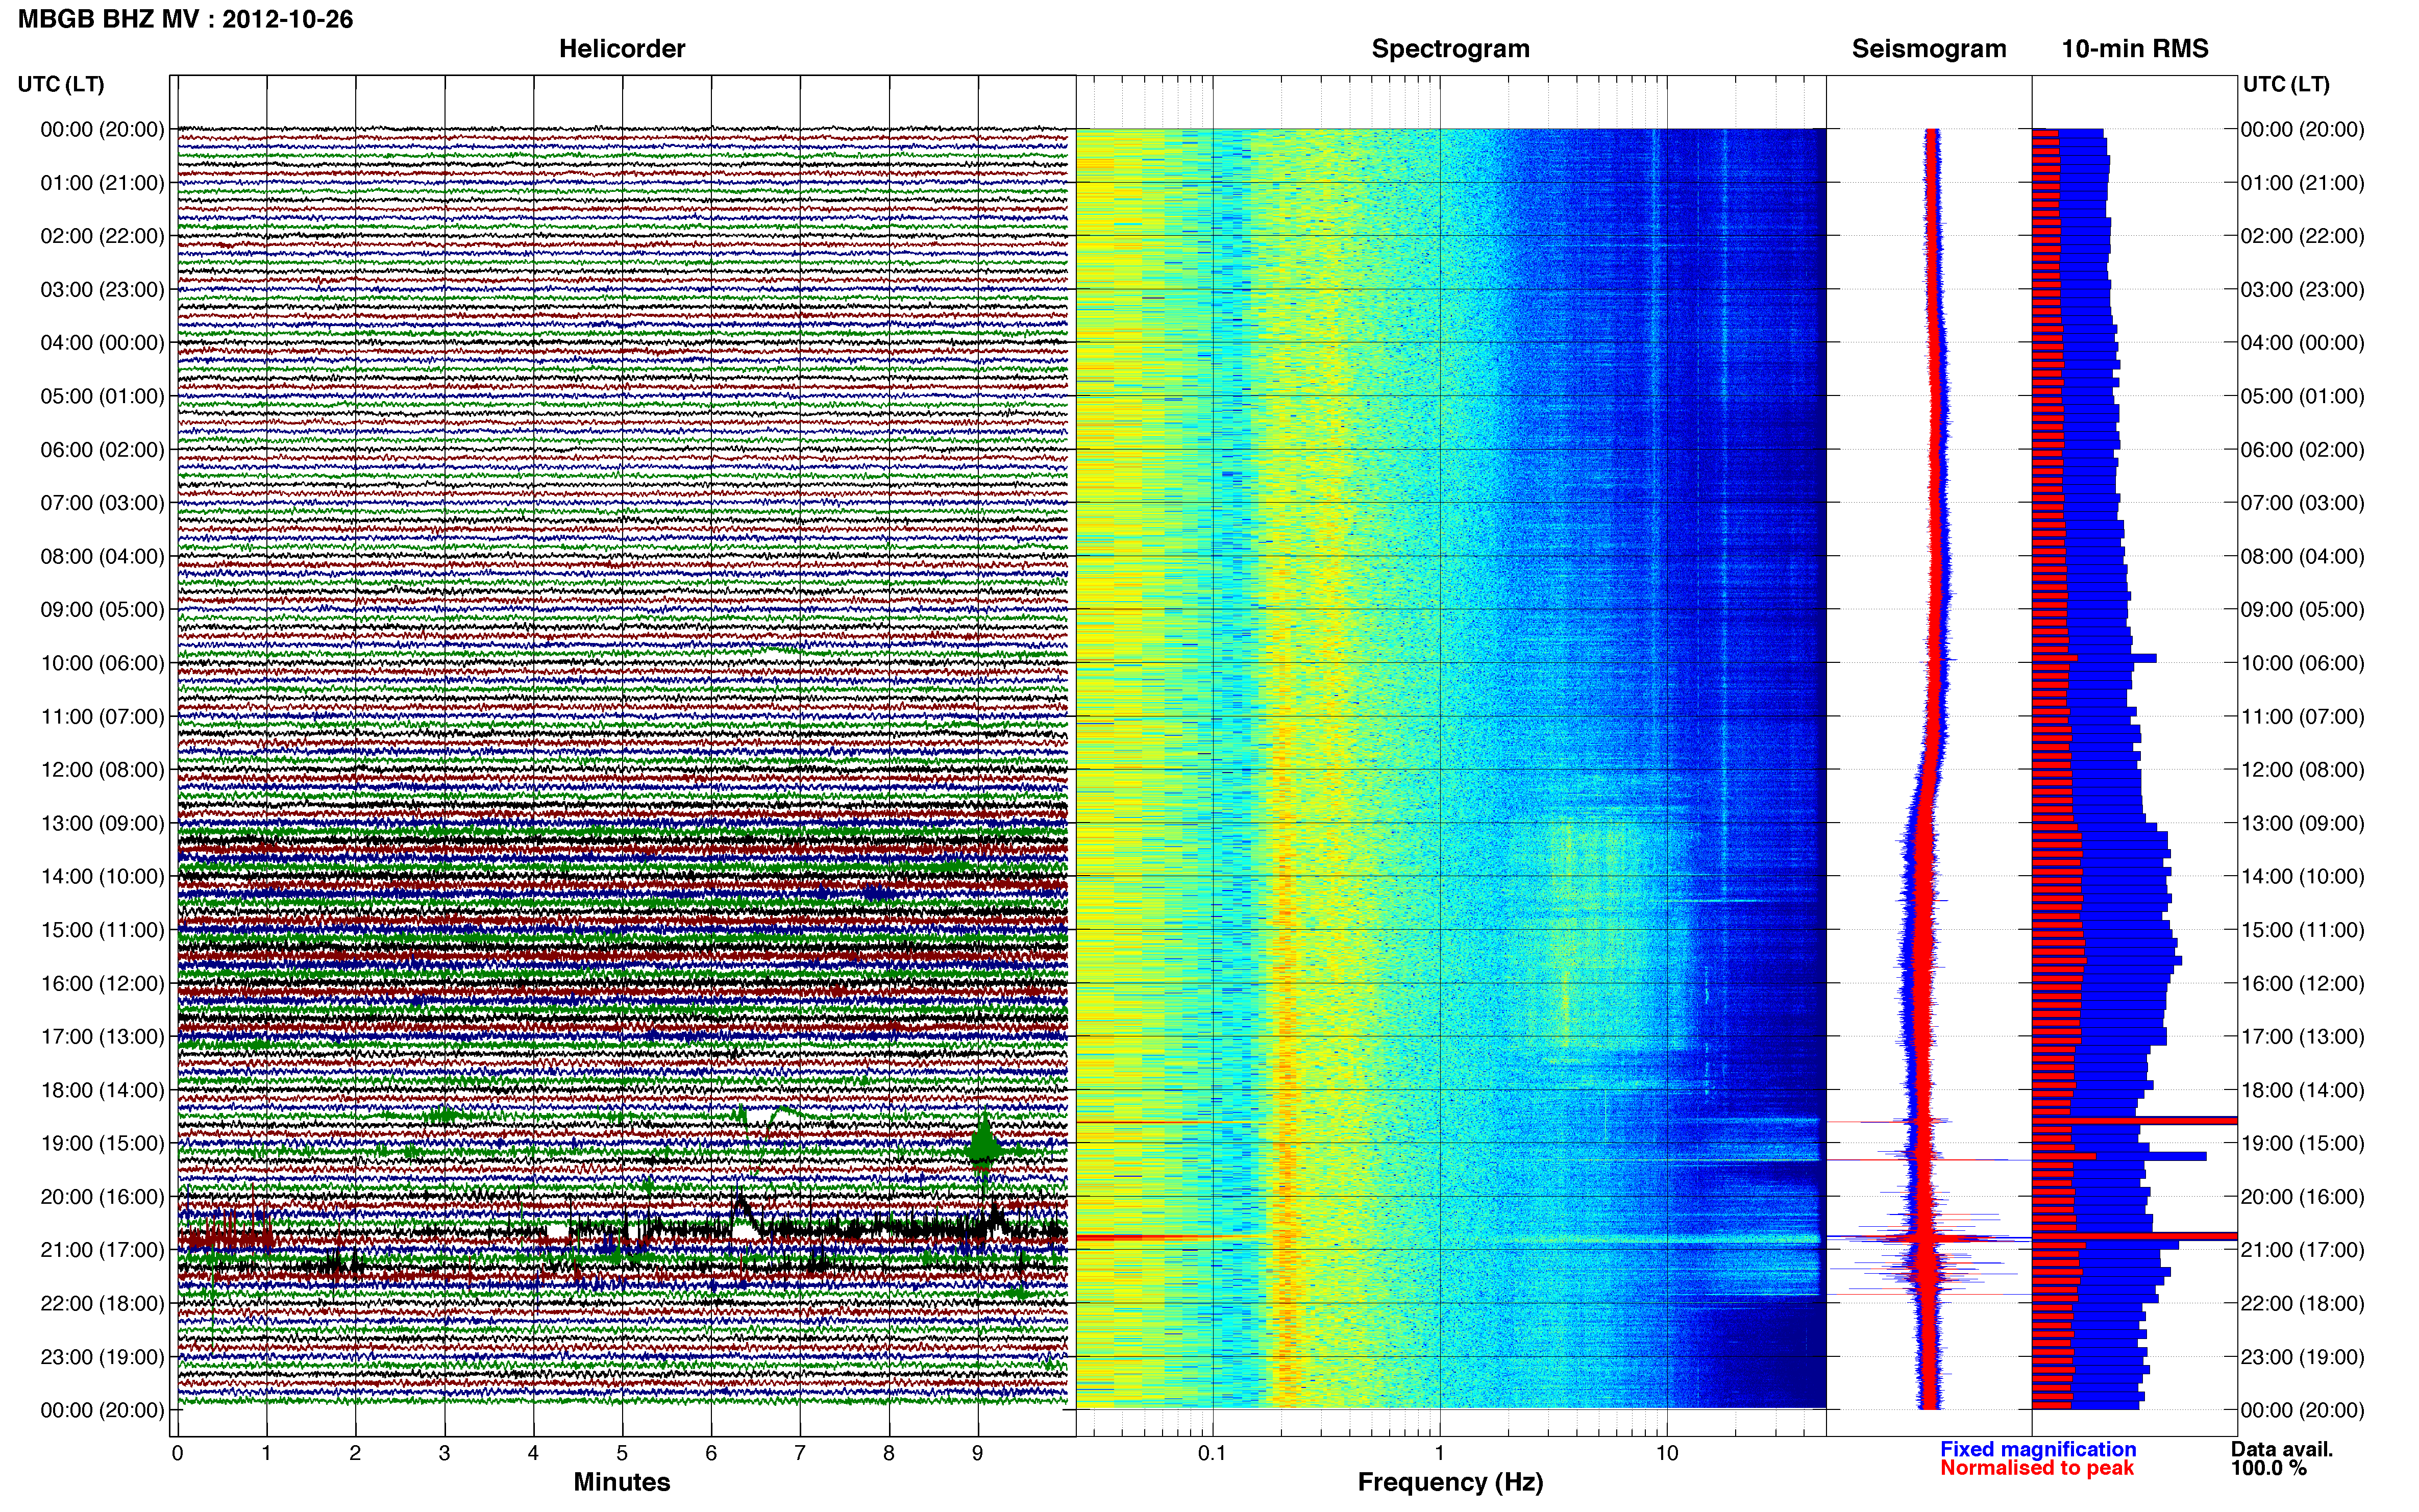Select the Spectrogram panel heading
2419x1512 pixels.
1450,49
